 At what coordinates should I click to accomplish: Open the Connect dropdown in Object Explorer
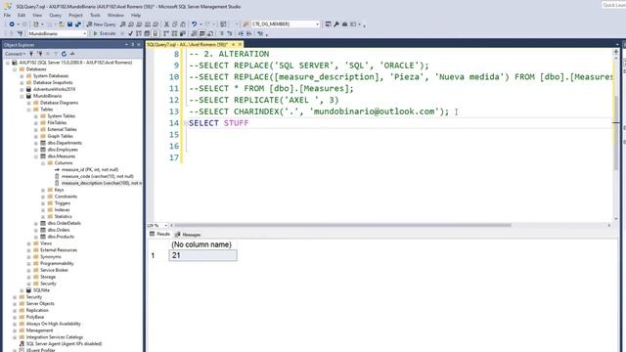click(16, 54)
